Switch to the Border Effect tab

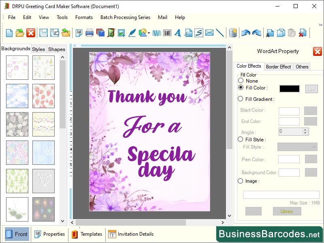[278, 66]
